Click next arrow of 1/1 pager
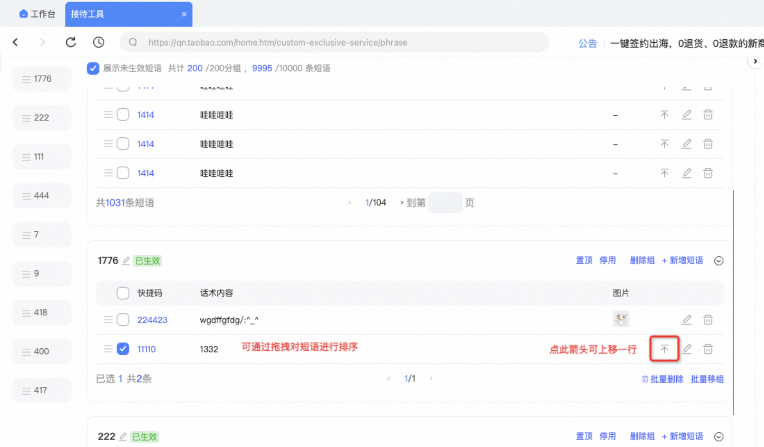This screenshot has width=764, height=447. pos(431,379)
